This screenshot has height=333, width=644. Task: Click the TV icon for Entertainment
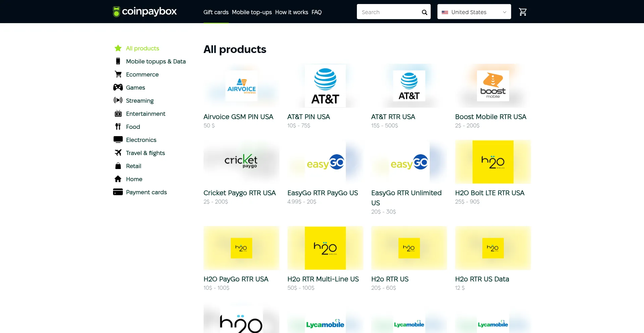(x=118, y=113)
